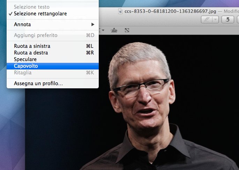The height and width of the screenshot is (170, 239).
Task: Choose Selezione testo menu entry
Action: pos(53,7)
